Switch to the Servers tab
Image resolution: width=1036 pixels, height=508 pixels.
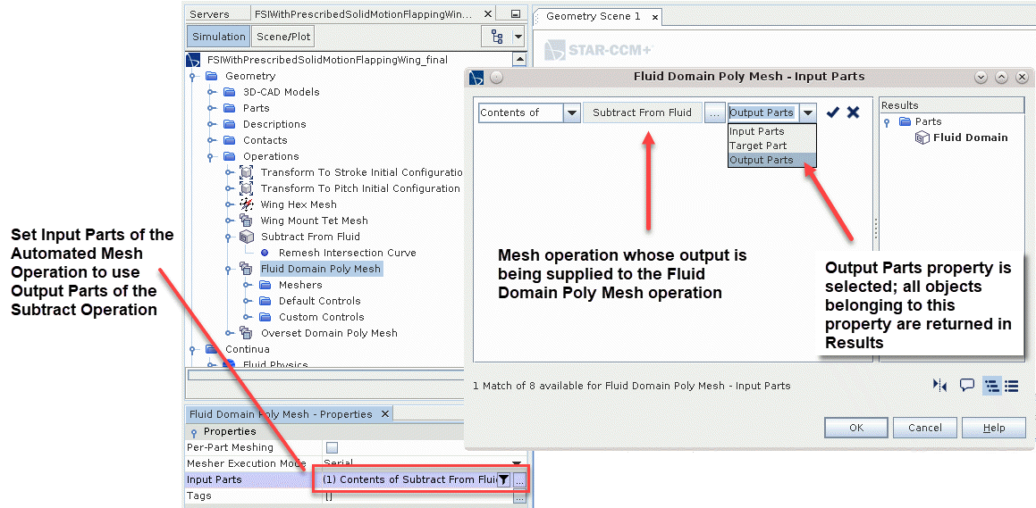click(209, 14)
